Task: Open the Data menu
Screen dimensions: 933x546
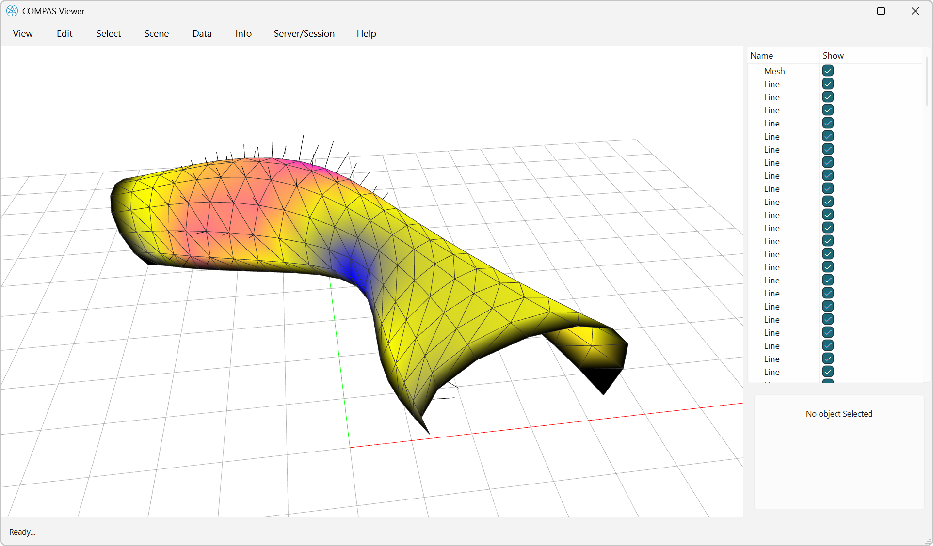Action: 202,33
